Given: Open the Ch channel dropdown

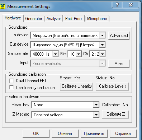Looking at the screenshot, I should [x=102, y=54].
